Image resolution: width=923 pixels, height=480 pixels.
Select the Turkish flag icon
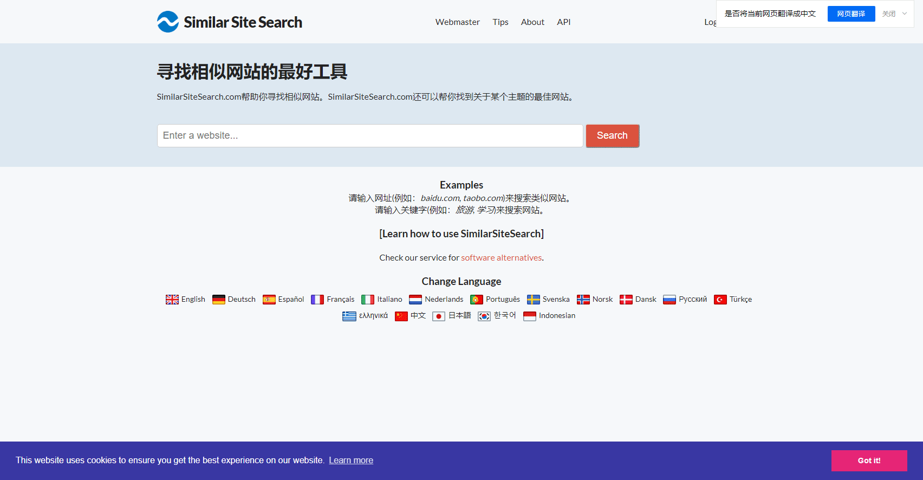point(720,300)
